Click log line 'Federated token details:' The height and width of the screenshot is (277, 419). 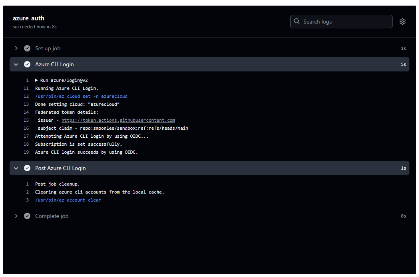[x=66, y=112]
